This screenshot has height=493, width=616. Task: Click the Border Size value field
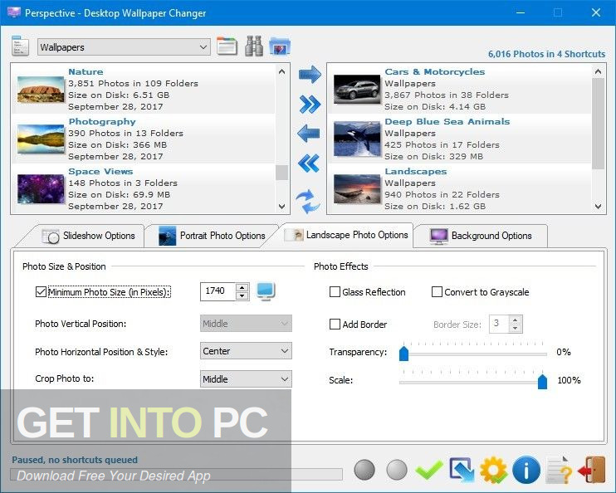tap(499, 324)
